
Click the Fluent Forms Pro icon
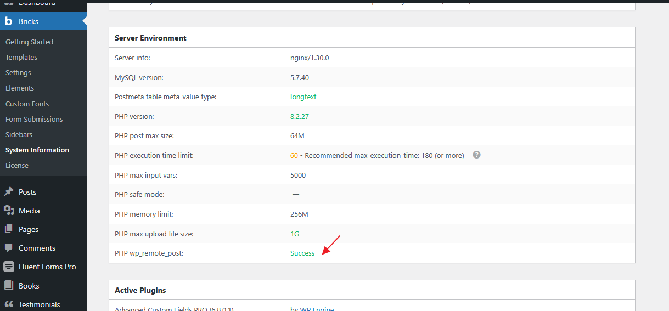pyautogui.click(x=9, y=267)
